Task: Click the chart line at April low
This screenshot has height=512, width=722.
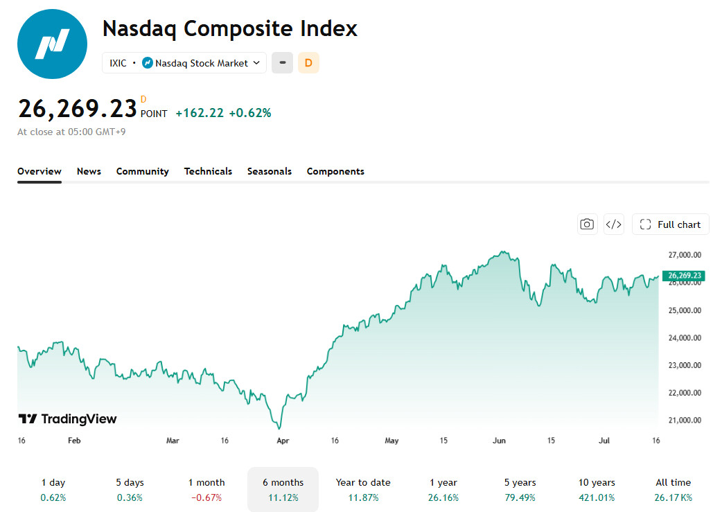Action: 279,427
